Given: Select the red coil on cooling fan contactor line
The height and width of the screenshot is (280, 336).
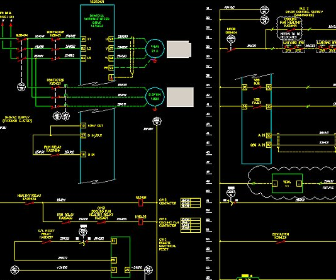Looking at the screenshot, I should 140,221.
